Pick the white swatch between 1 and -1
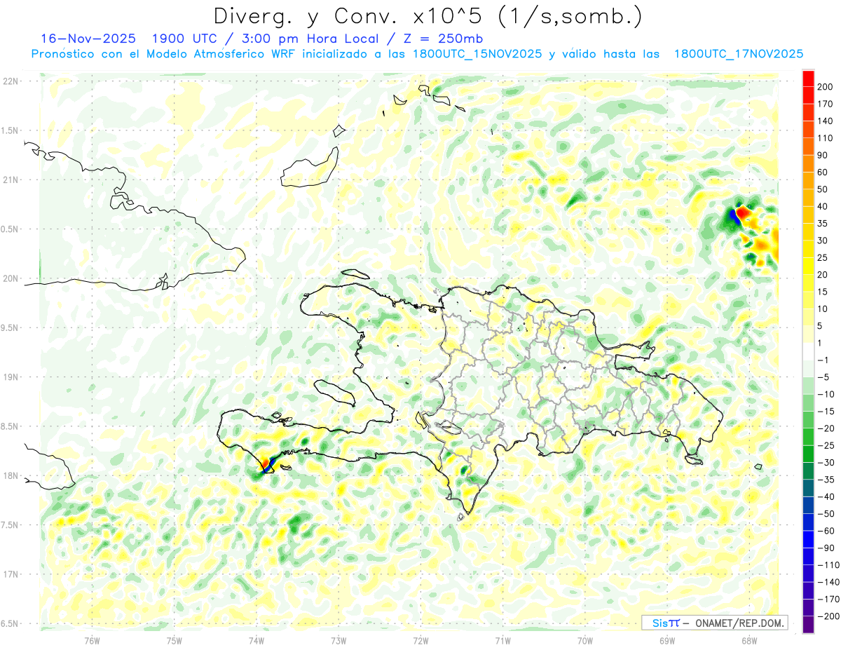Screen dimensions: 841x650 tap(808, 352)
